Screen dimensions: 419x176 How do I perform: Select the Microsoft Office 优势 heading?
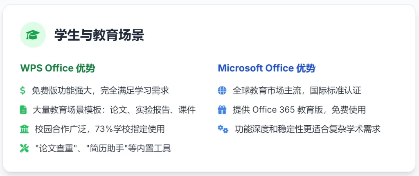pos(266,68)
